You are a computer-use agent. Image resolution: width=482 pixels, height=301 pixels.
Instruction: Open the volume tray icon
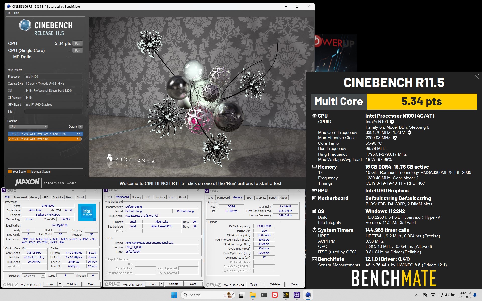[x=447, y=295]
